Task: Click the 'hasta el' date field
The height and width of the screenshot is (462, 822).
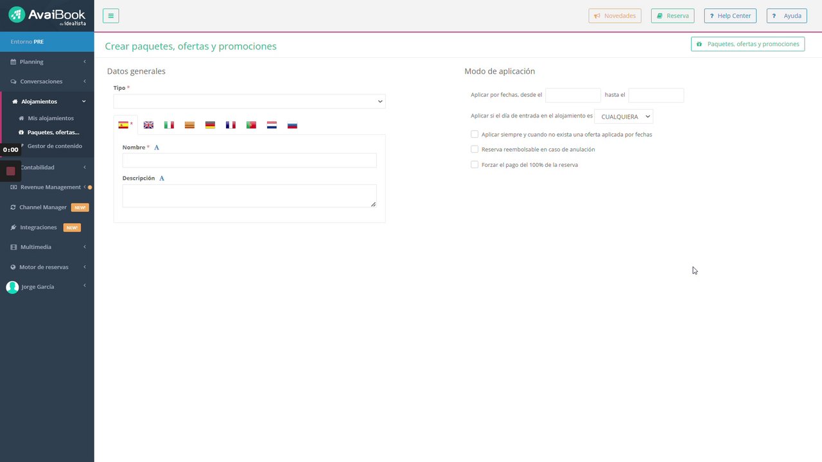Action: [656, 95]
